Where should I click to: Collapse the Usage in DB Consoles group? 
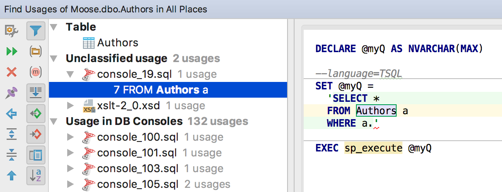tap(53, 122)
